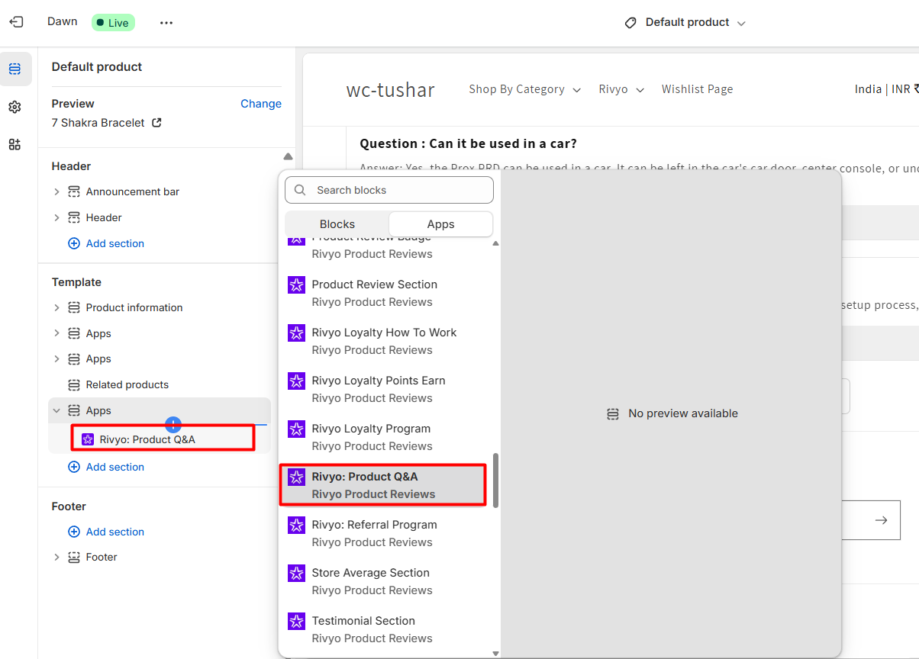The width and height of the screenshot is (919, 659).
Task: Open the three-dots more actions menu
Action: pyautogui.click(x=166, y=23)
